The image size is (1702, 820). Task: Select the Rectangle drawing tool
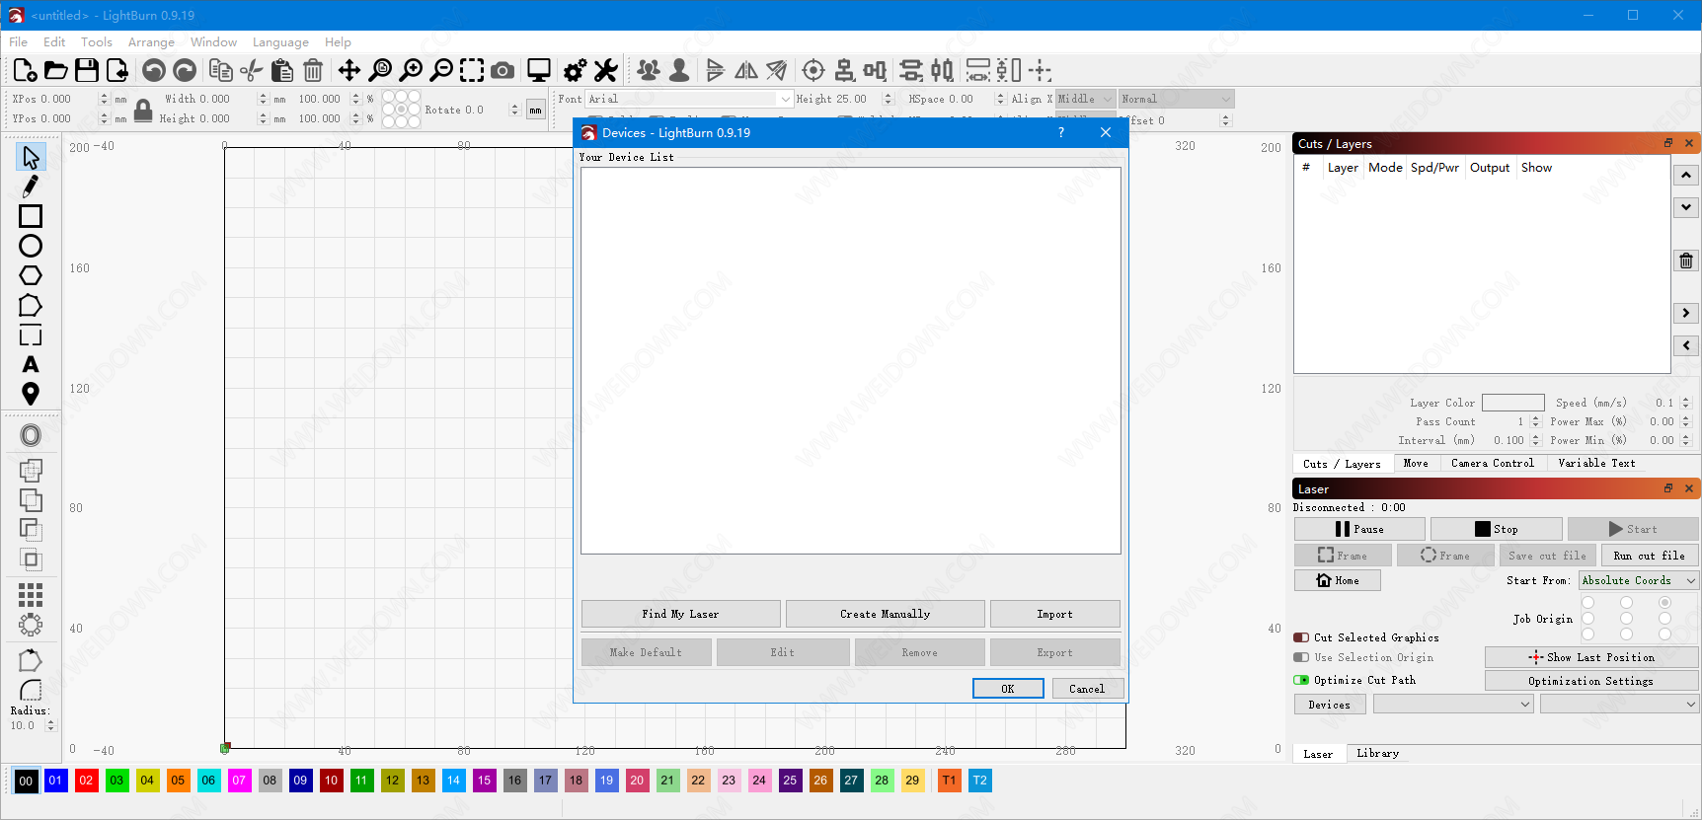point(31,216)
